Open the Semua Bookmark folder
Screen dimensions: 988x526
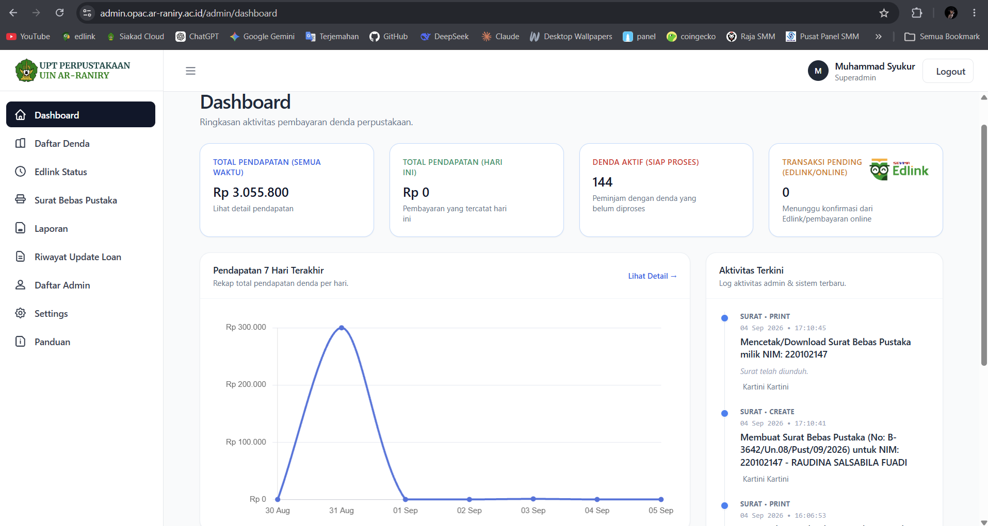(942, 37)
